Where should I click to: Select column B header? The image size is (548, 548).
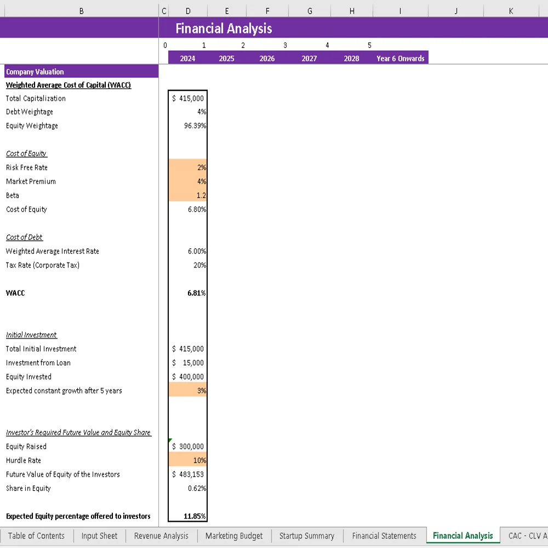point(81,10)
